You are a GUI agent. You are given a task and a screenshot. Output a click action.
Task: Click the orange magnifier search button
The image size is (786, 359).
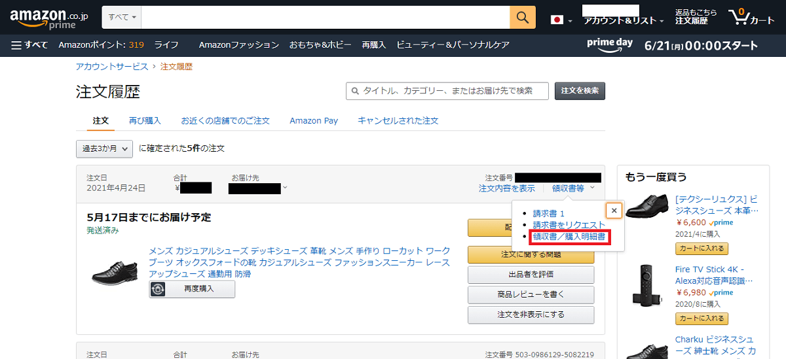click(522, 18)
